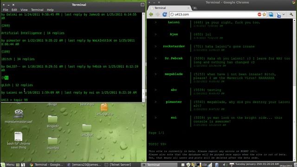Expand the arrow beside the pimaster post
This screenshot has height=167, width=297.
coord(155,102)
